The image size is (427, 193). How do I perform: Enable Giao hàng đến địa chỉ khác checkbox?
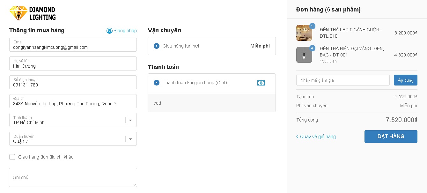(12, 157)
